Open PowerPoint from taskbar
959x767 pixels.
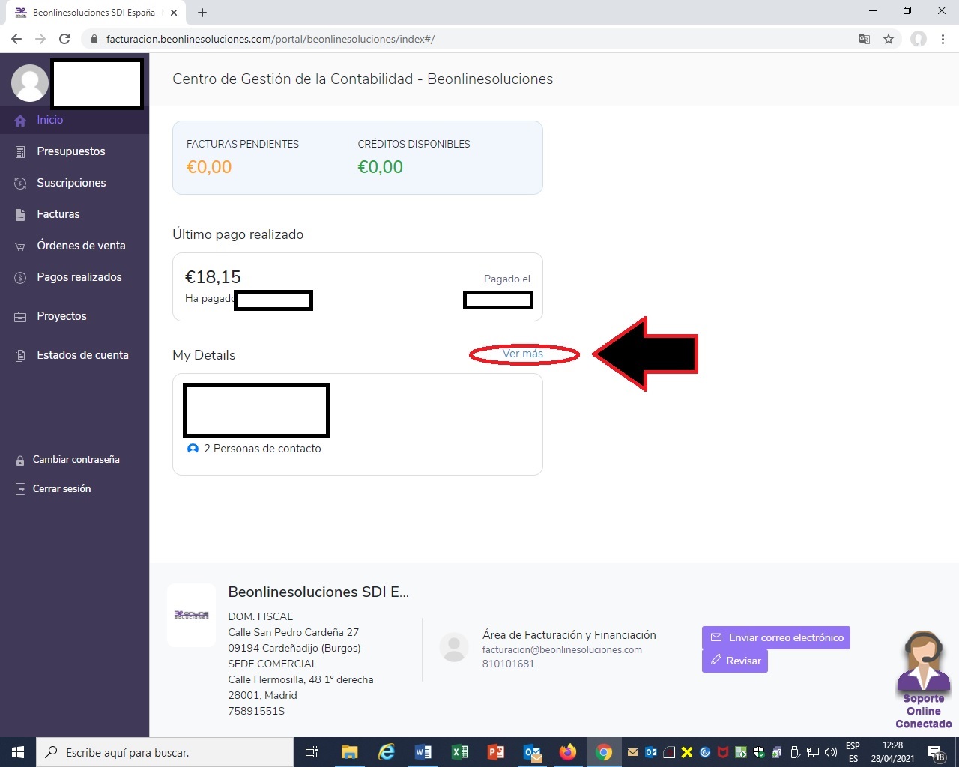[x=495, y=752]
